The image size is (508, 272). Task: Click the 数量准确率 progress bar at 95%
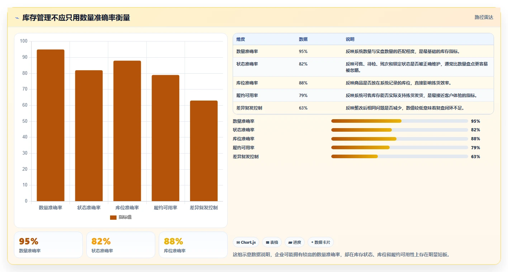400,121
